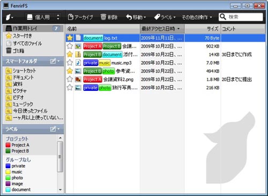Click the label list scroll down arrow
Viewport: 268px width, 196px height.
[60, 190]
